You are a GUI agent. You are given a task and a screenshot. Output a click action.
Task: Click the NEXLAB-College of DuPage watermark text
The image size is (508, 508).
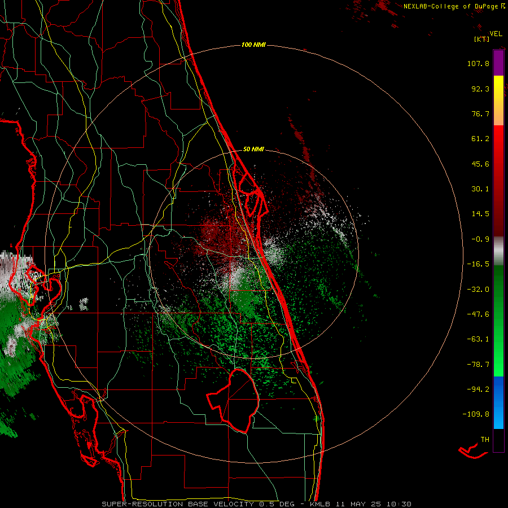[454, 6]
